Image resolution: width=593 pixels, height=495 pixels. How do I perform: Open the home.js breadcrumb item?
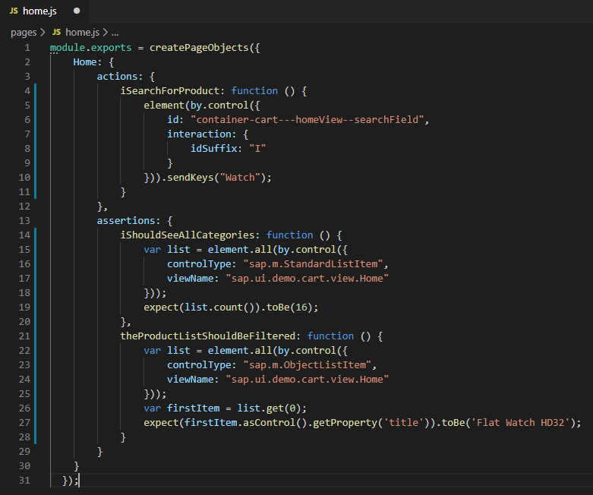point(82,33)
